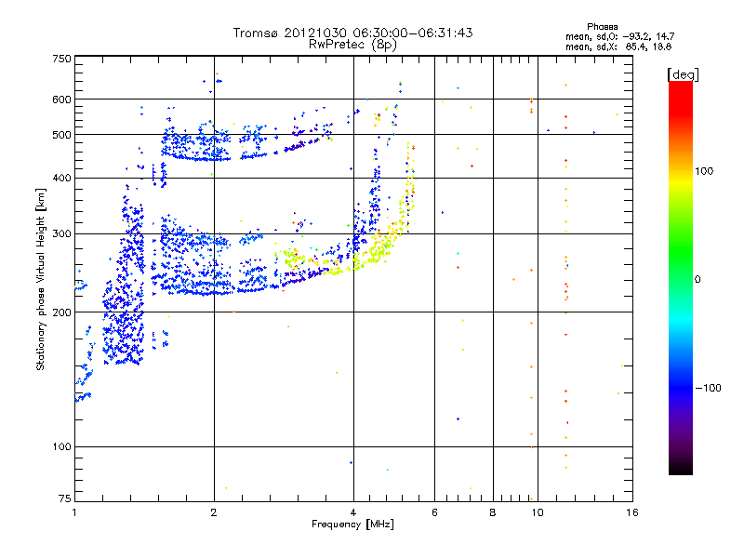
Task: Click the x-axis tick label '2'
Action: pyautogui.click(x=214, y=512)
